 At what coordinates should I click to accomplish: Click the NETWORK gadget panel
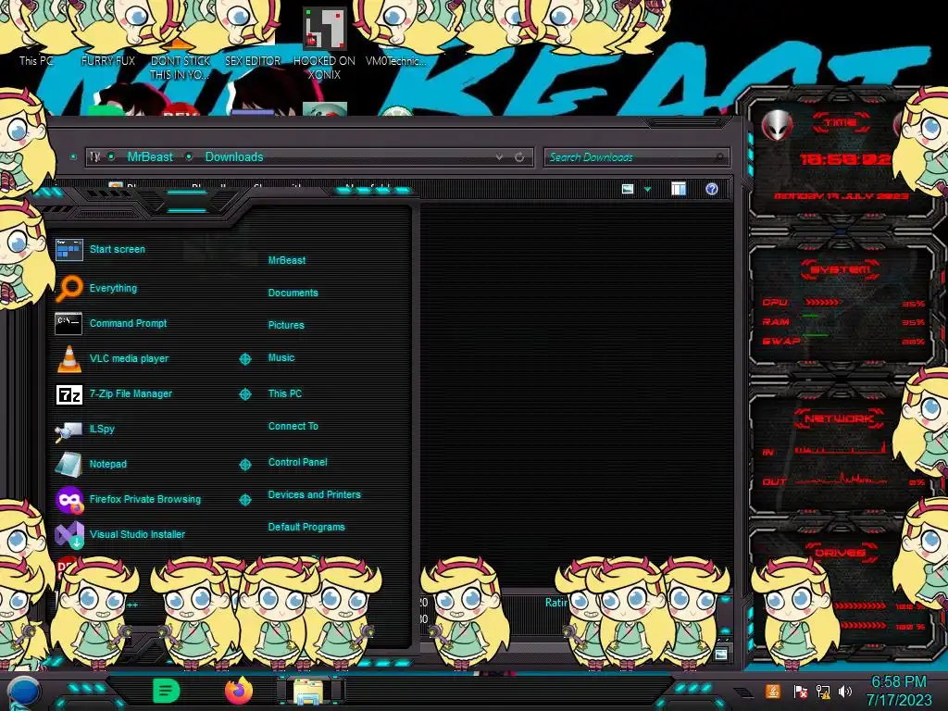[841, 451]
